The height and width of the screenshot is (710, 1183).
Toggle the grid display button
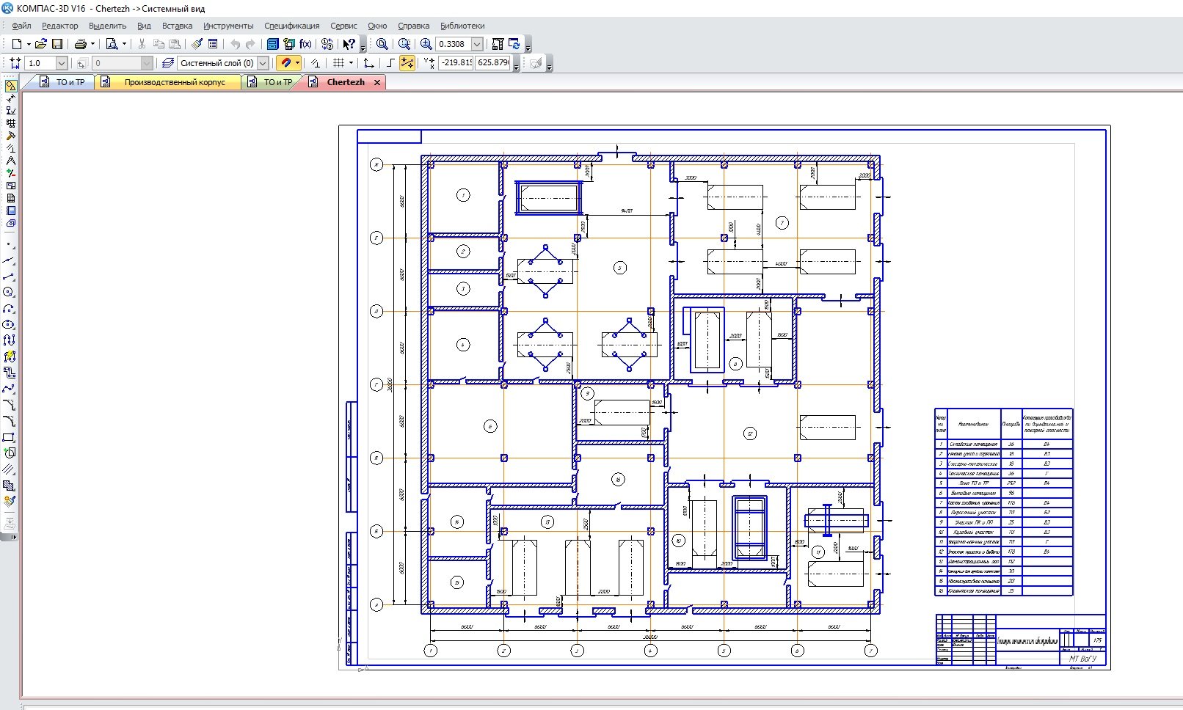tap(338, 63)
